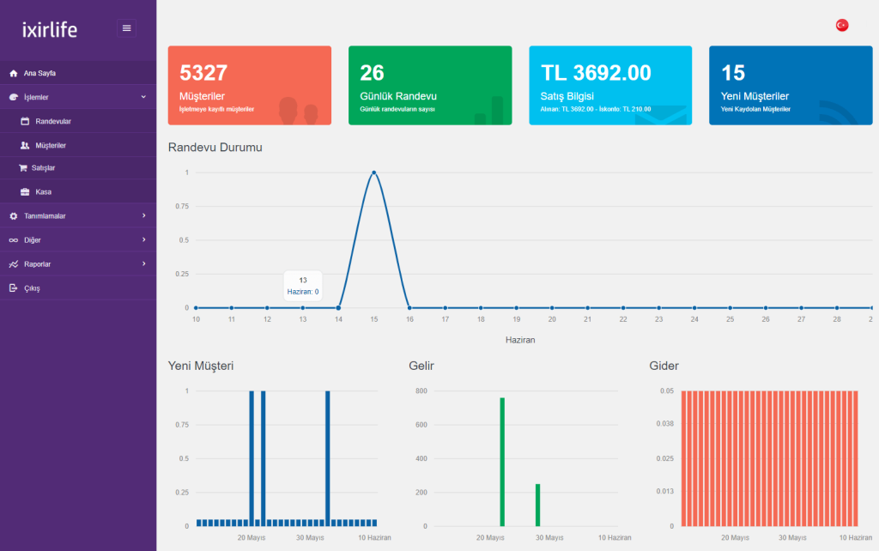Click the infinity icon beside Diğer
Screen dimensions: 879x551
point(14,240)
